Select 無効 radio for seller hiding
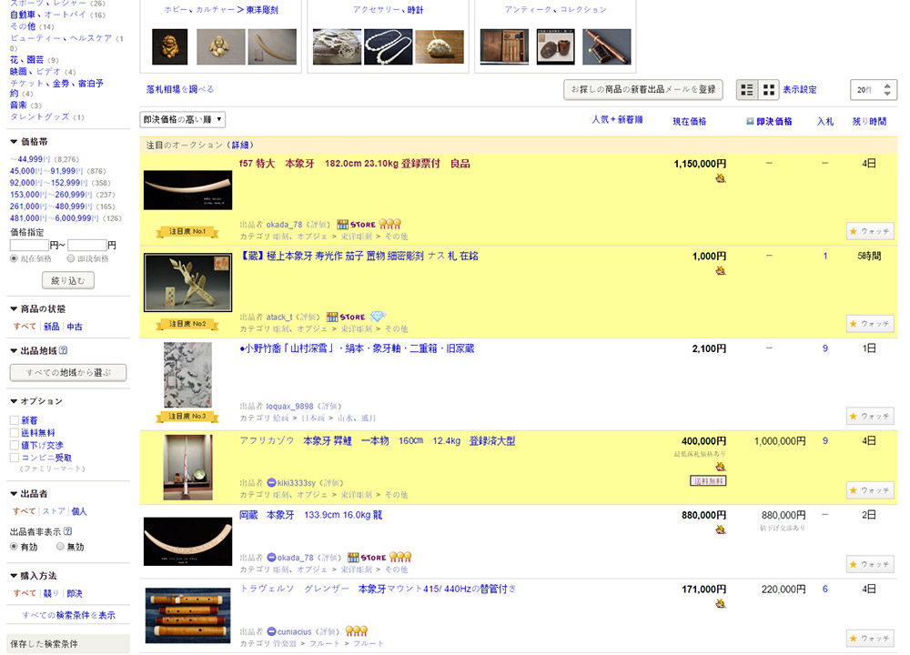Viewport: 910px width, 655px height. tap(60, 547)
